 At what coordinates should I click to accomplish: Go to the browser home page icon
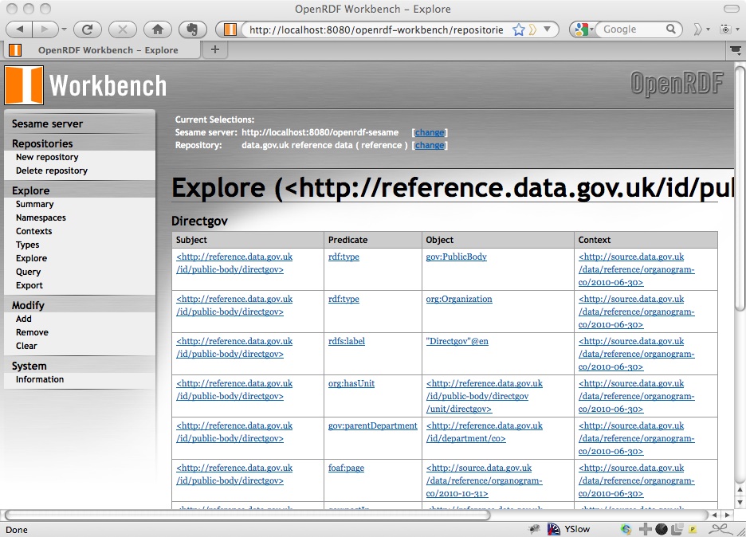coord(158,29)
